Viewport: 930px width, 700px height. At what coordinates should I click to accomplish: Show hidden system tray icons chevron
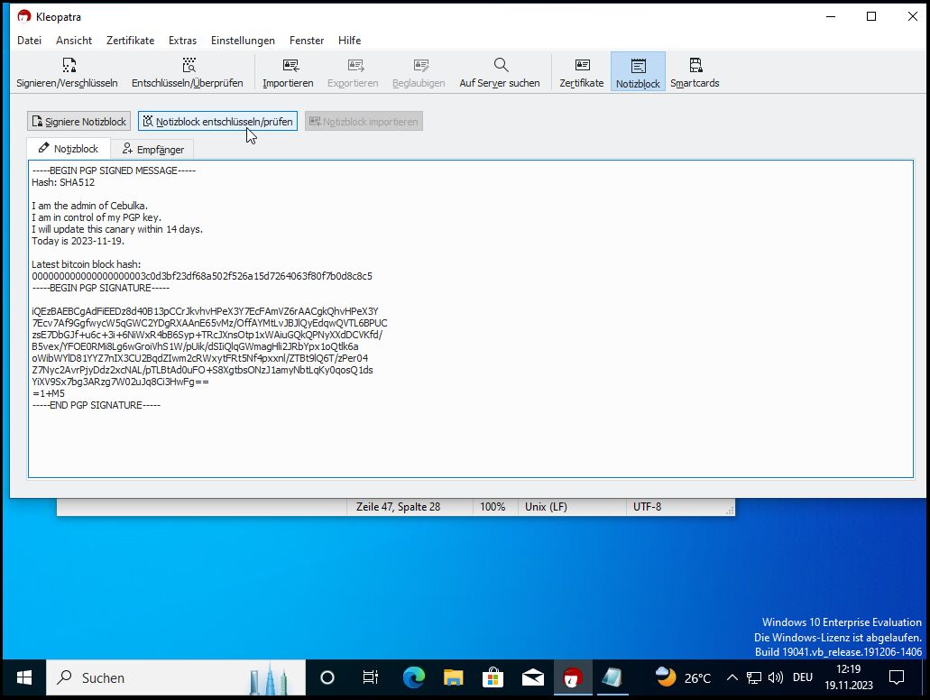click(732, 677)
